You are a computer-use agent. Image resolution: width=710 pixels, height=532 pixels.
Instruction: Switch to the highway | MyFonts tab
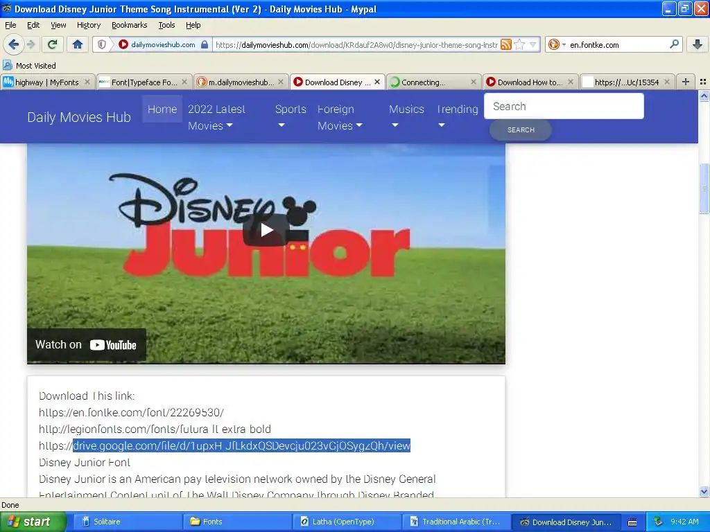point(47,82)
